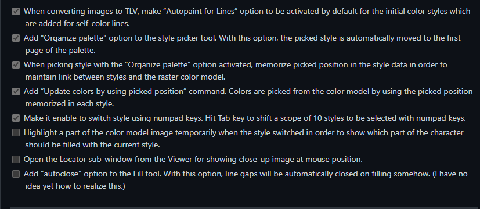Toggle checkbox for memorize picked position task
480x209 pixels.
(x=16, y=65)
